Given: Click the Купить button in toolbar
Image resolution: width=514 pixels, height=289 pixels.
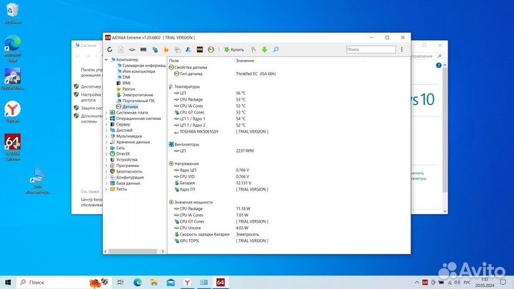Looking at the screenshot, I should tap(234, 49).
